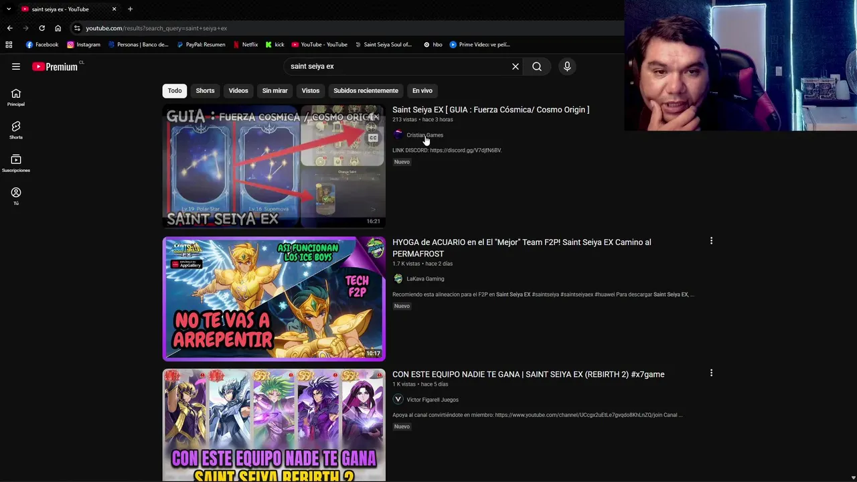
Task: Open Cristian Games channel
Action: coord(424,135)
